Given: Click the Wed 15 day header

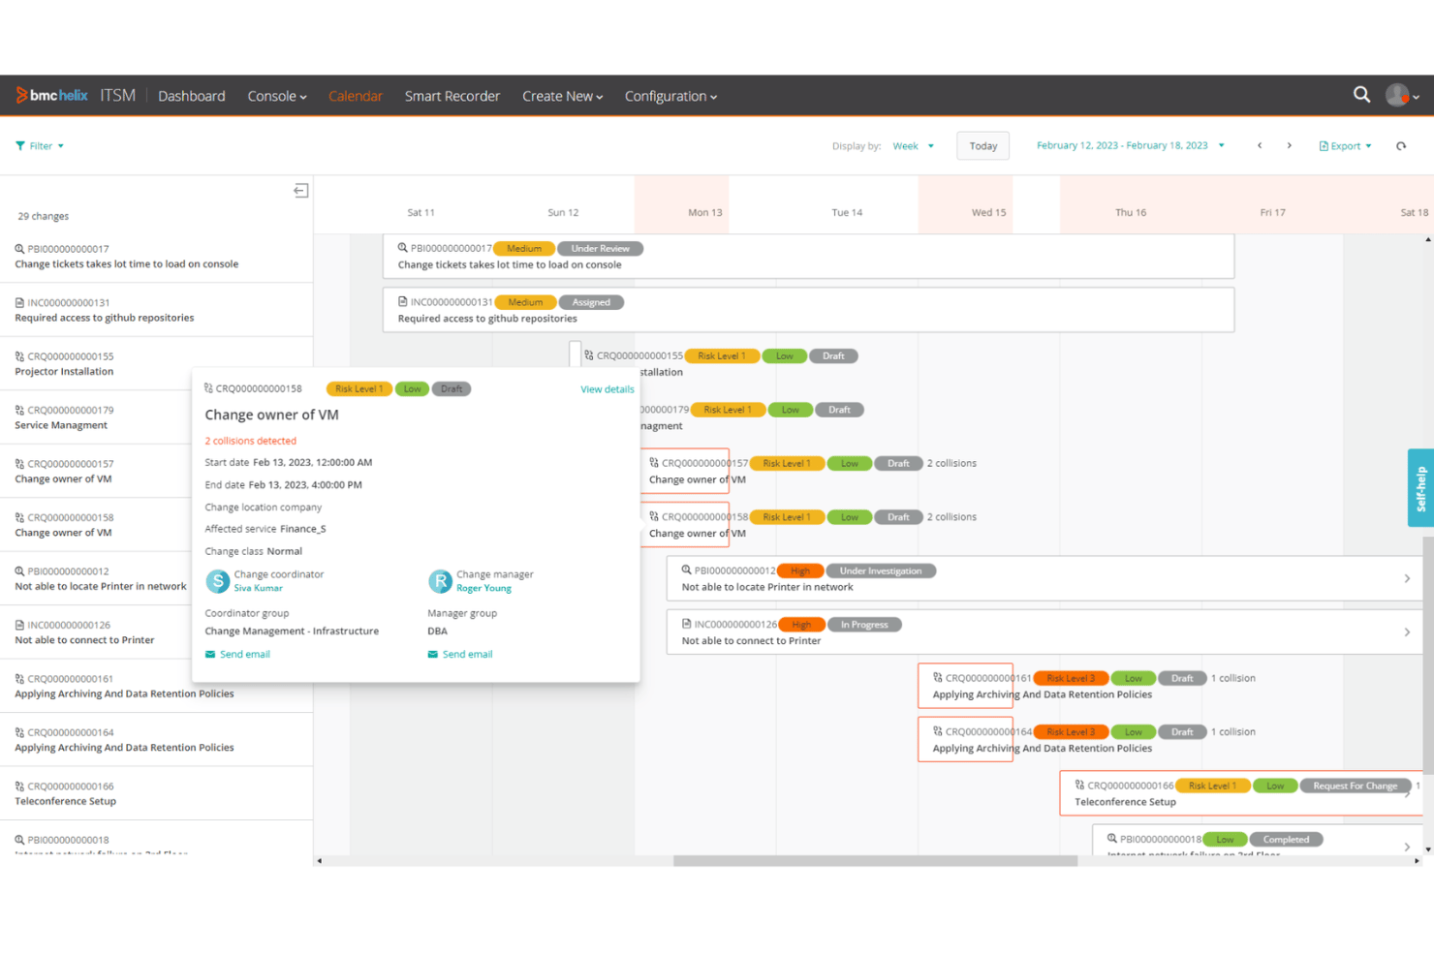Looking at the screenshot, I should pos(988,213).
